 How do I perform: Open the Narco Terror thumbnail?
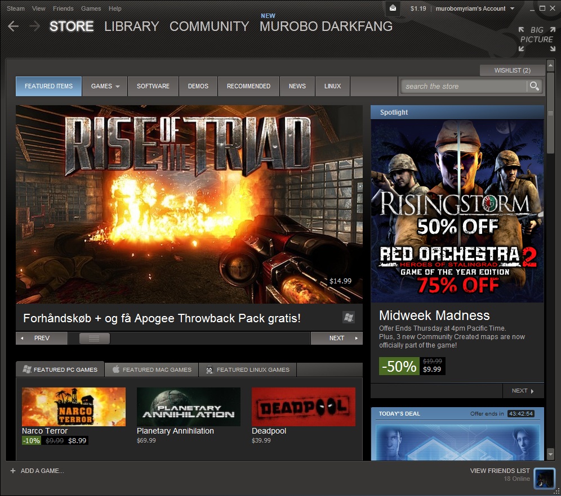coord(74,407)
